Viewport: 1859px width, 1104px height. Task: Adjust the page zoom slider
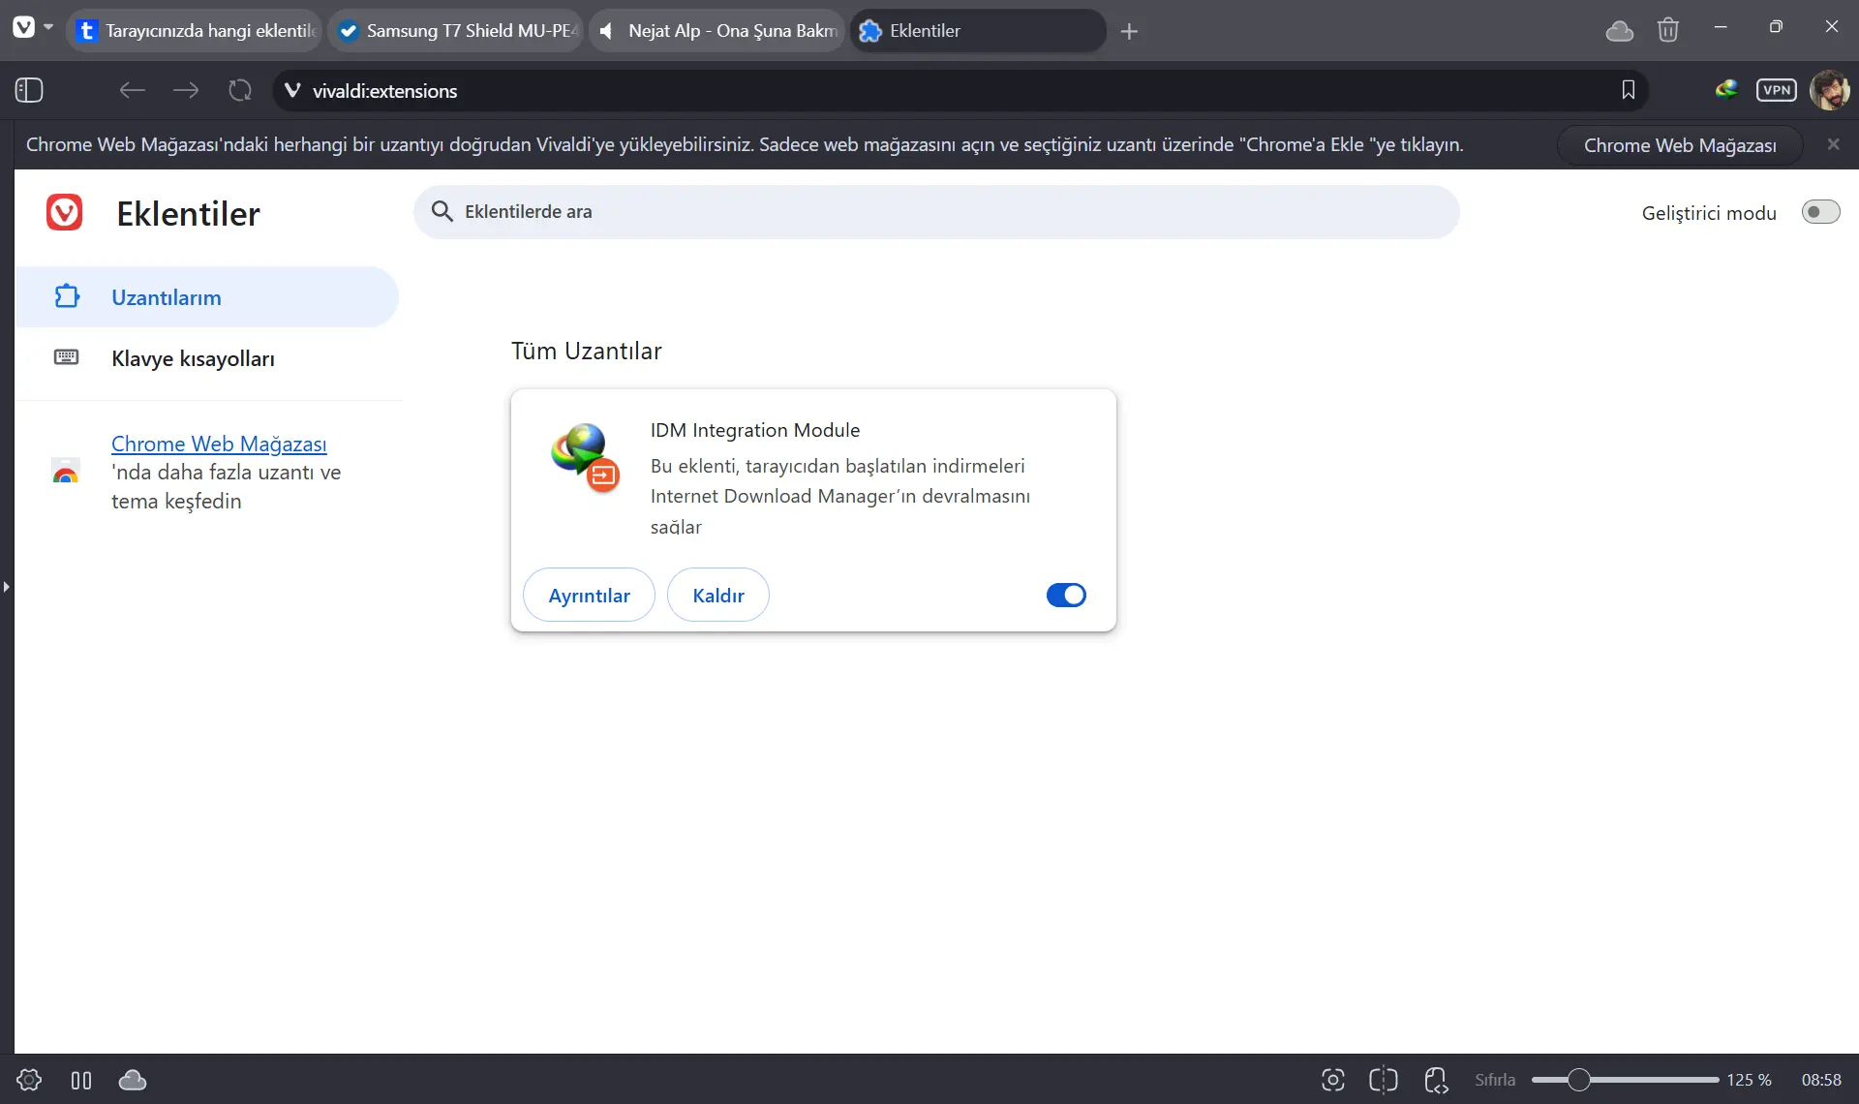[x=1626, y=1080]
